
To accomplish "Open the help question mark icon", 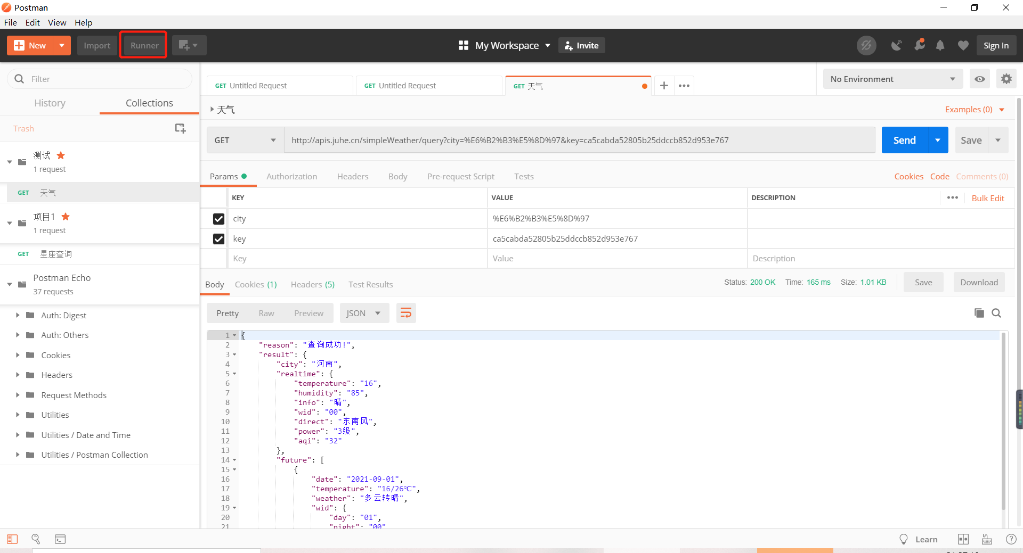I will 1011,539.
